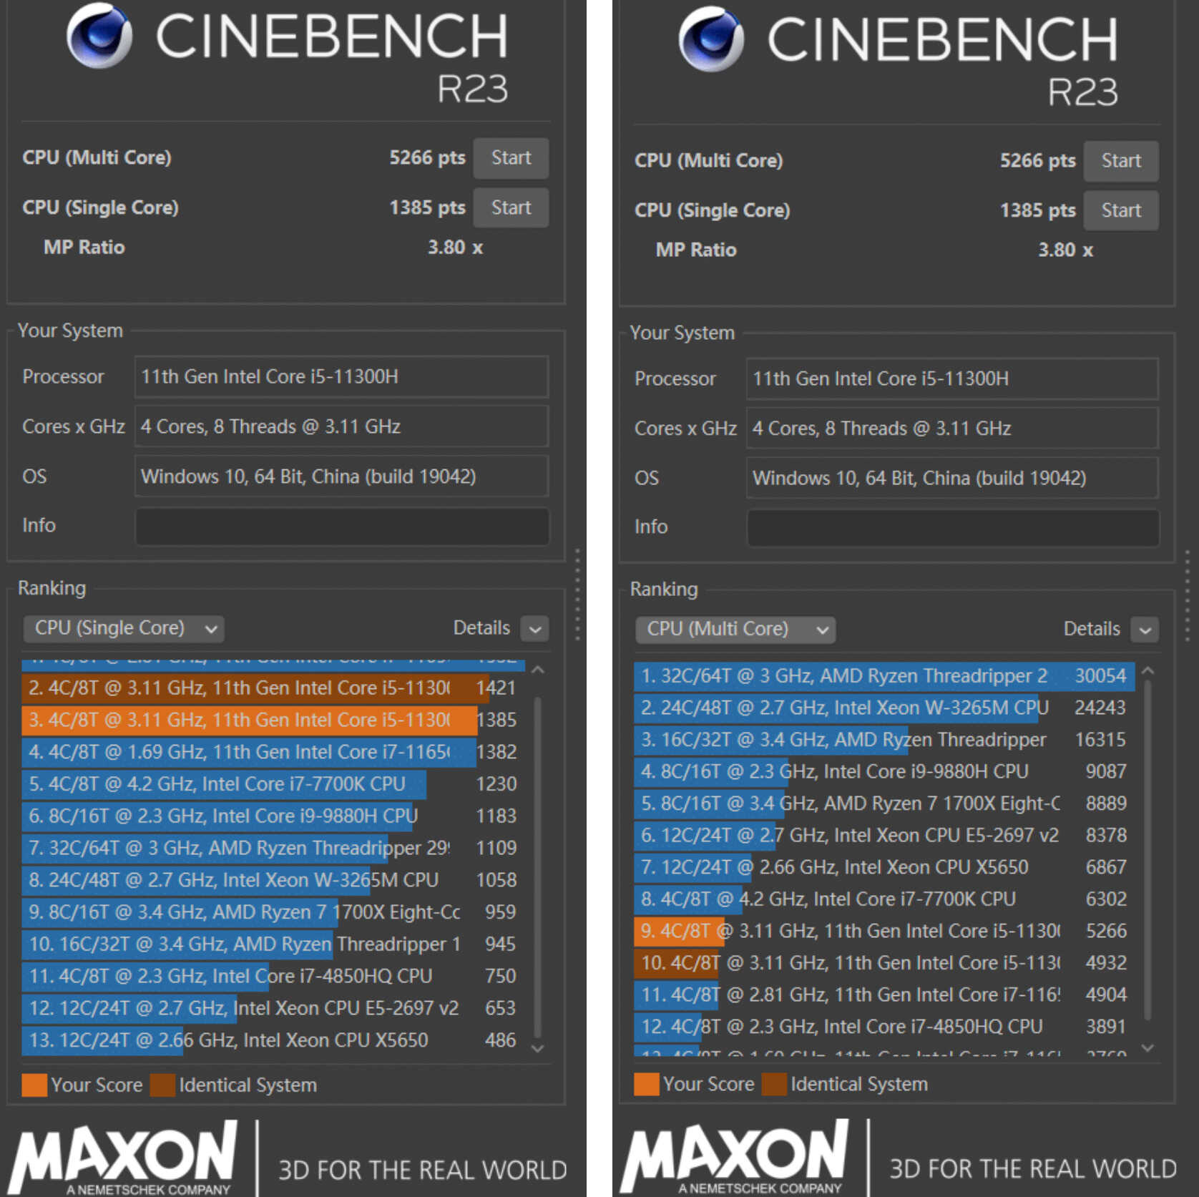Select Xeon X5650 row scoring 486
Viewport: 1199px width, 1197px height.
click(273, 1040)
